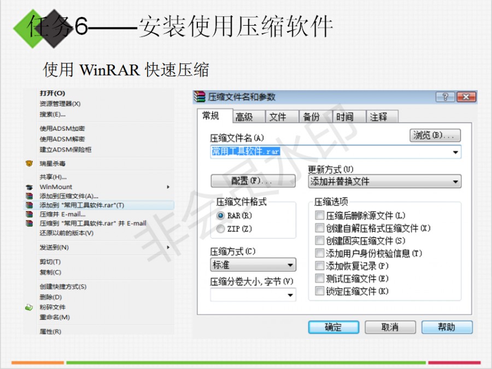Viewport: 492px width, 369px height.
Task: Click the 浏览(B)... button
Action: 435,135
